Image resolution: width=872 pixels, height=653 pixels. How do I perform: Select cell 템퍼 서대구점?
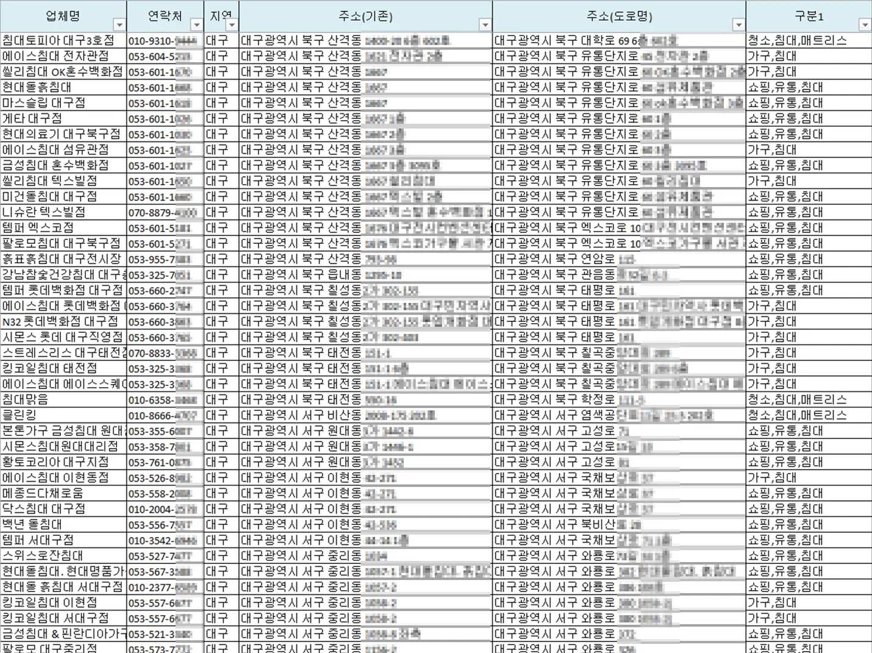63,541
